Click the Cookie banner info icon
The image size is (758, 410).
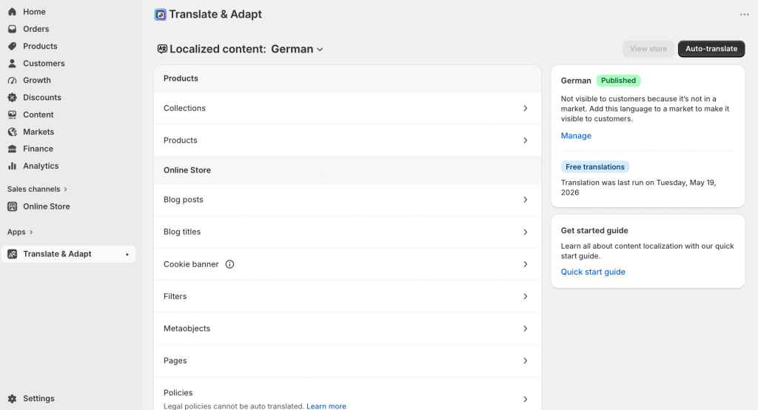229,264
